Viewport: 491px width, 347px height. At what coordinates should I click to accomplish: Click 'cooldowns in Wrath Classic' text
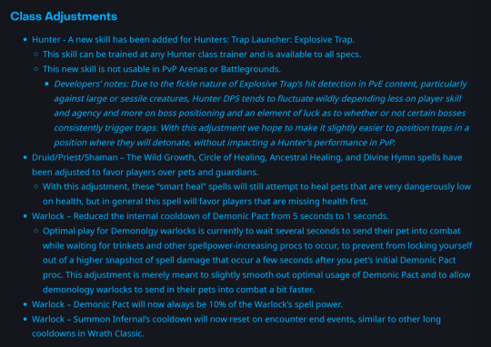pyautogui.click(x=88, y=334)
